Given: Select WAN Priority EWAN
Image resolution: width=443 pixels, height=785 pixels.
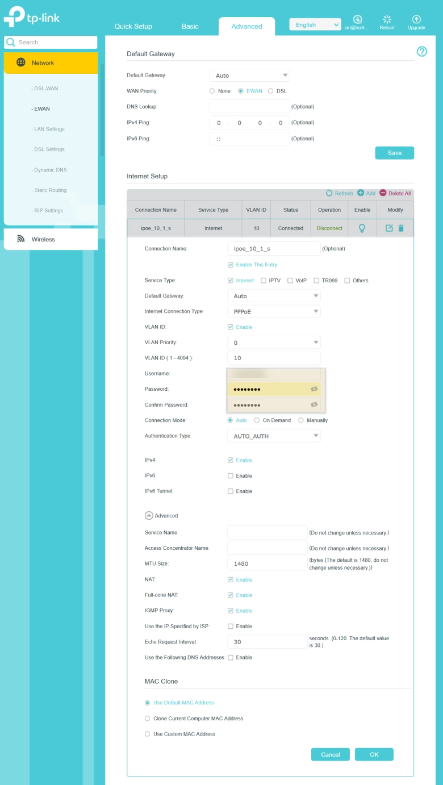Looking at the screenshot, I should (241, 91).
